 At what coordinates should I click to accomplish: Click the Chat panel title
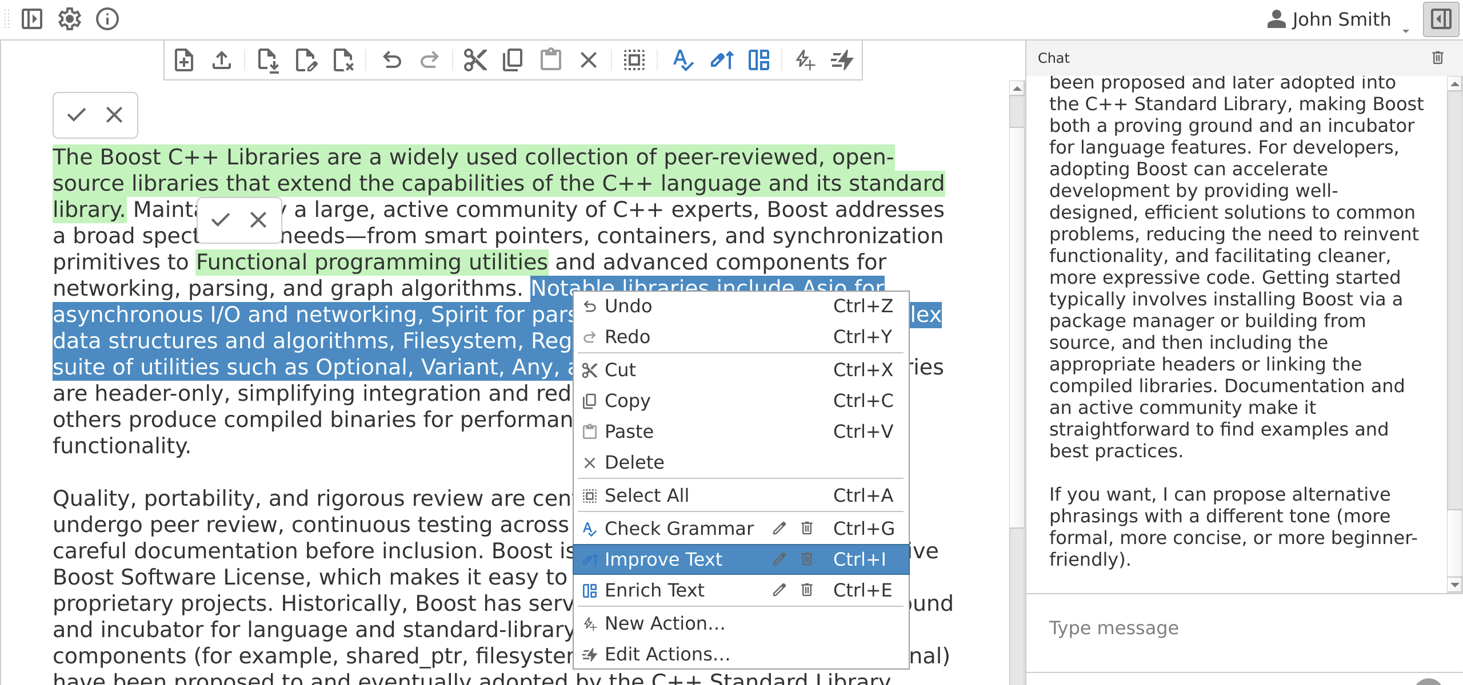[x=1053, y=58]
